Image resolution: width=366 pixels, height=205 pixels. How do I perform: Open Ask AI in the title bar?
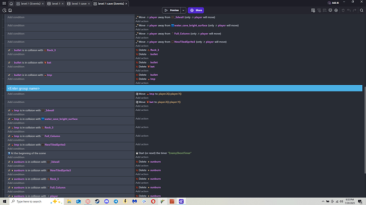pyautogui.click(x=333, y=3)
